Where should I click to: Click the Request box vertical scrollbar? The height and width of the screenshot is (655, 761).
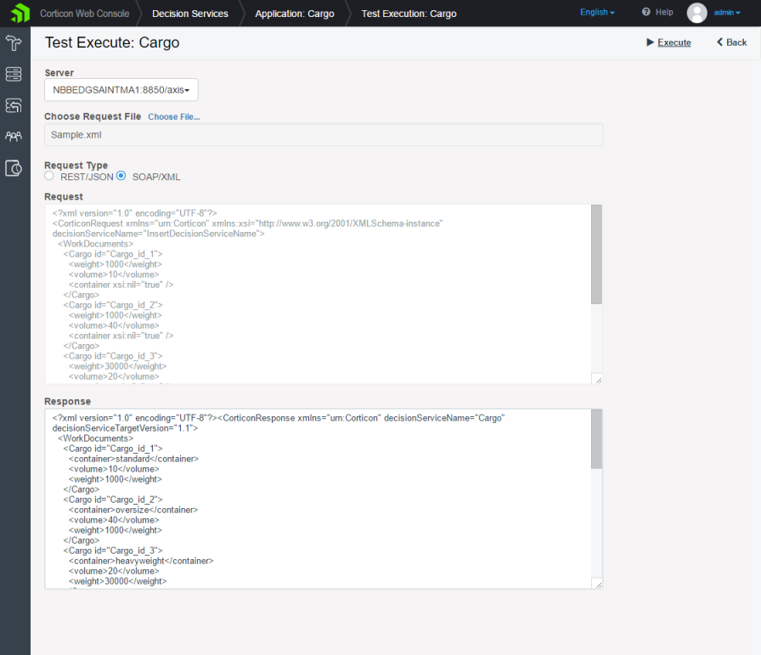pyautogui.click(x=596, y=254)
